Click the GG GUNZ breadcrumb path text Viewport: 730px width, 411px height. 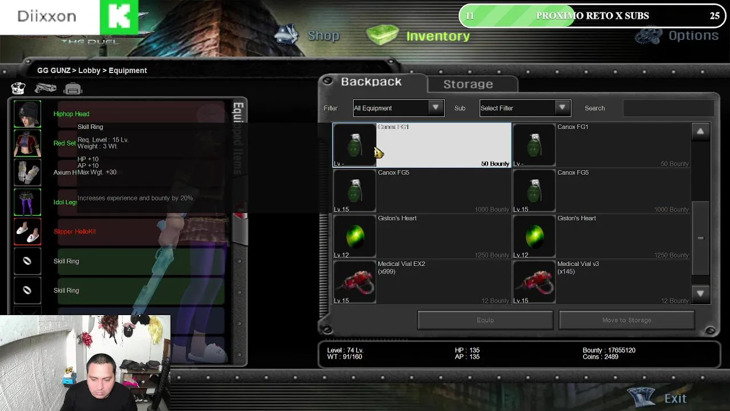(92, 70)
